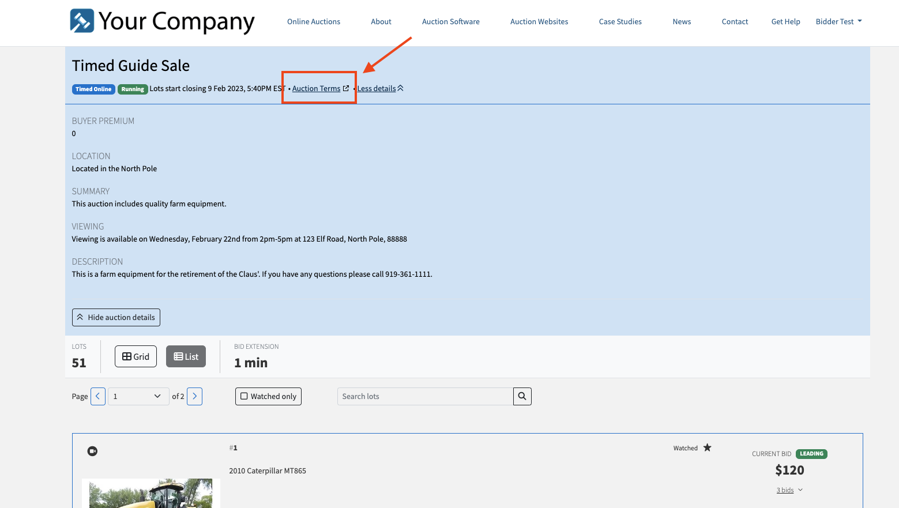Image resolution: width=899 pixels, height=508 pixels.
Task: Click into the Search lots field
Action: [425, 396]
